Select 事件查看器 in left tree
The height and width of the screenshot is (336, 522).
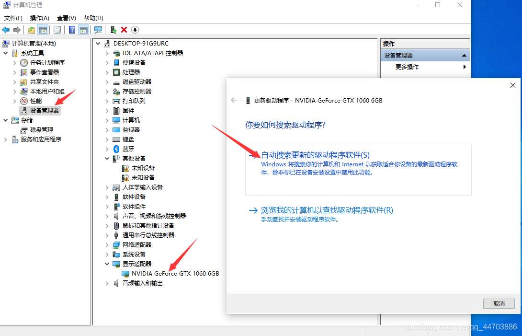[x=44, y=72]
